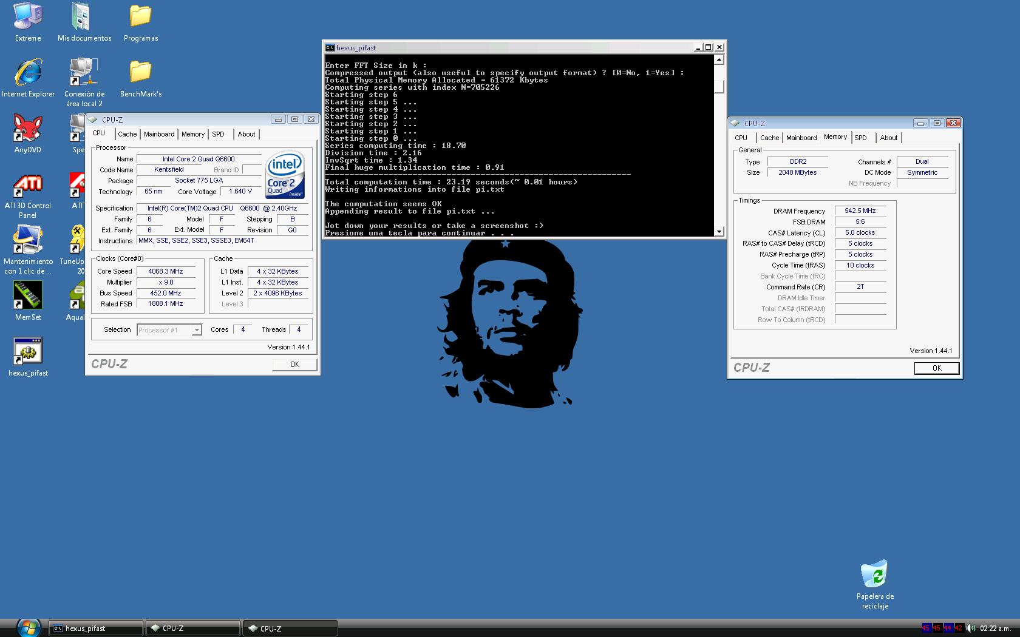The height and width of the screenshot is (637, 1020).
Task: Click the CPU-Z title icon in right window
Action: pyautogui.click(x=736, y=123)
